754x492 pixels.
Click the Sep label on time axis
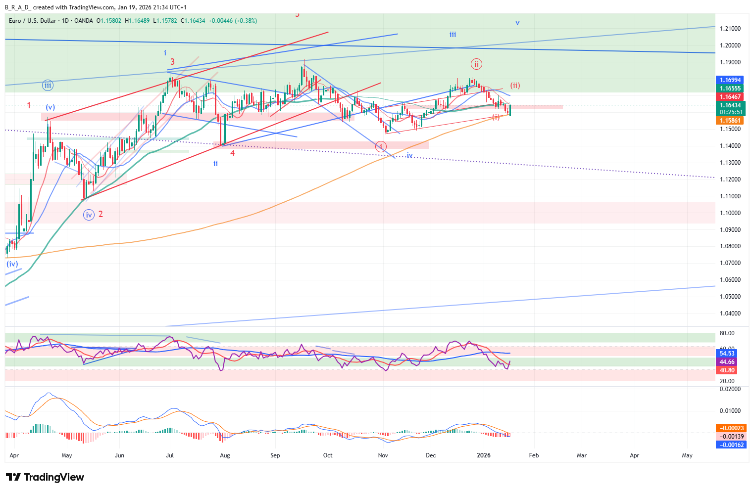(275, 455)
